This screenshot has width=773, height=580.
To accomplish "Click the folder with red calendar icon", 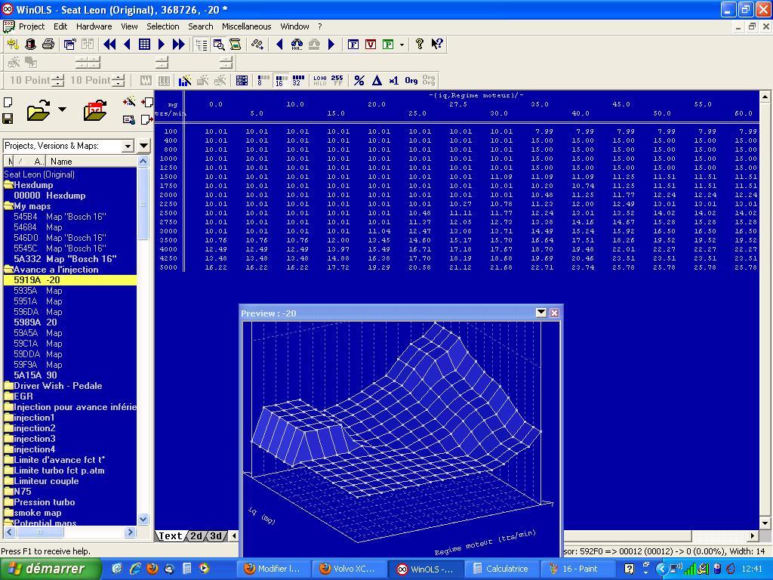I will tap(95, 110).
